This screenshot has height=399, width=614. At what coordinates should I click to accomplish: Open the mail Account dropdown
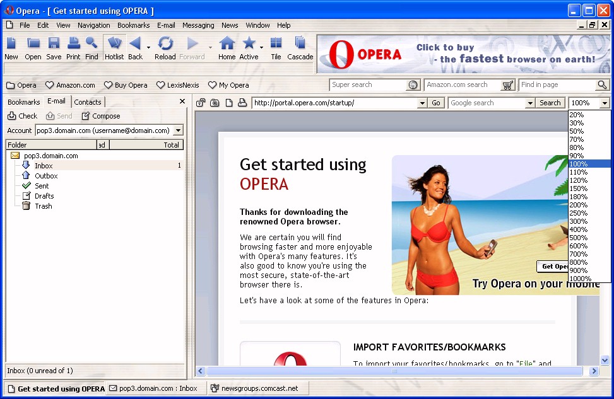coord(178,130)
